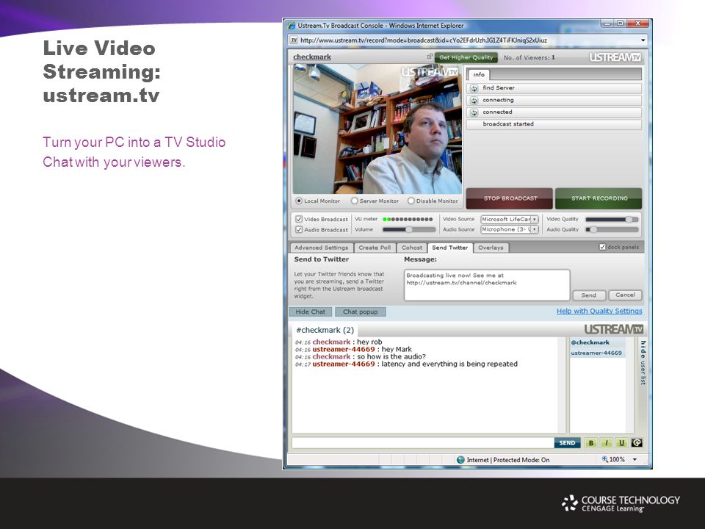Image resolution: width=705 pixels, height=529 pixels.
Task: Open the Audio Source Microphone dropdown
Action: pos(510,229)
